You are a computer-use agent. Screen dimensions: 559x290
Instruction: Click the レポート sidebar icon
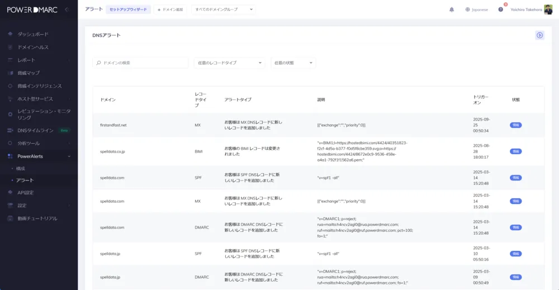10,60
